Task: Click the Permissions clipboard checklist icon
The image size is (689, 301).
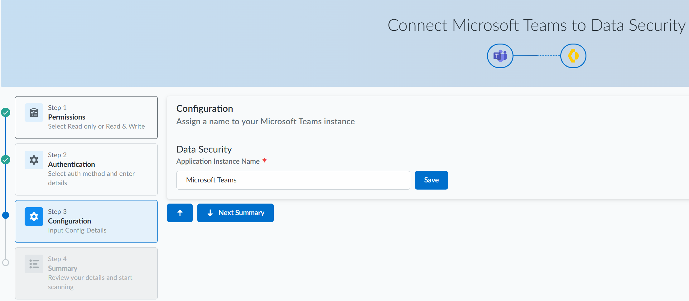Action: tap(34, 113)
